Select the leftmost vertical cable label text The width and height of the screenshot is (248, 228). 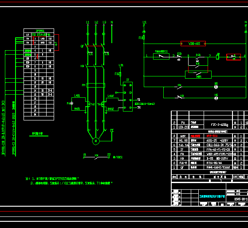(x=3, y=128)
